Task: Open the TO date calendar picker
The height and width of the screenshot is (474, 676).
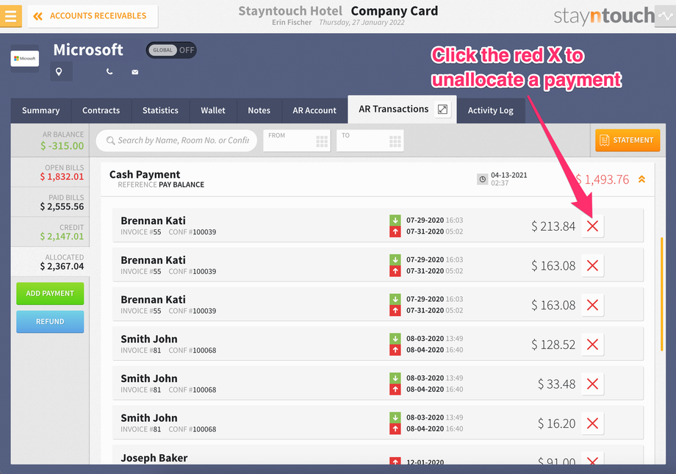Action: point(395,142)
